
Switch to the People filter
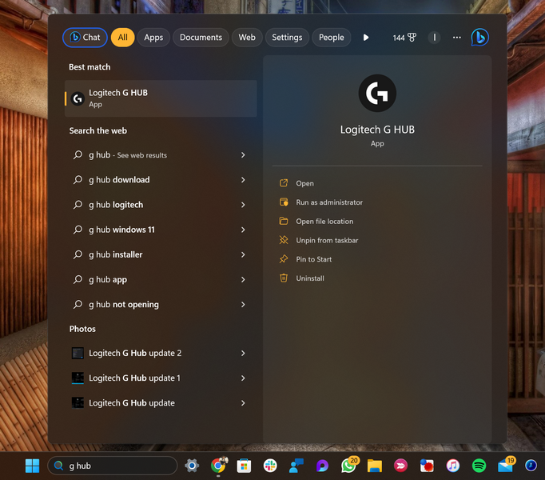[x=332, y=38]
